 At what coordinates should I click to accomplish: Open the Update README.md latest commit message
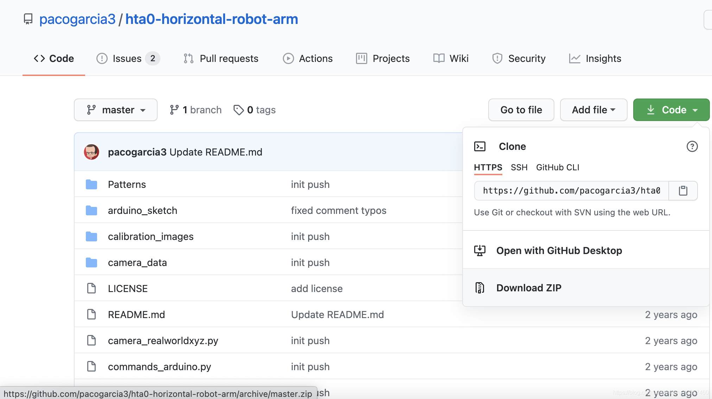[216, 152]
